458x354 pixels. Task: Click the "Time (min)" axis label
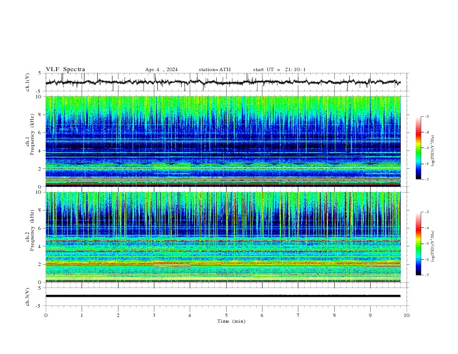click(231, 321)
